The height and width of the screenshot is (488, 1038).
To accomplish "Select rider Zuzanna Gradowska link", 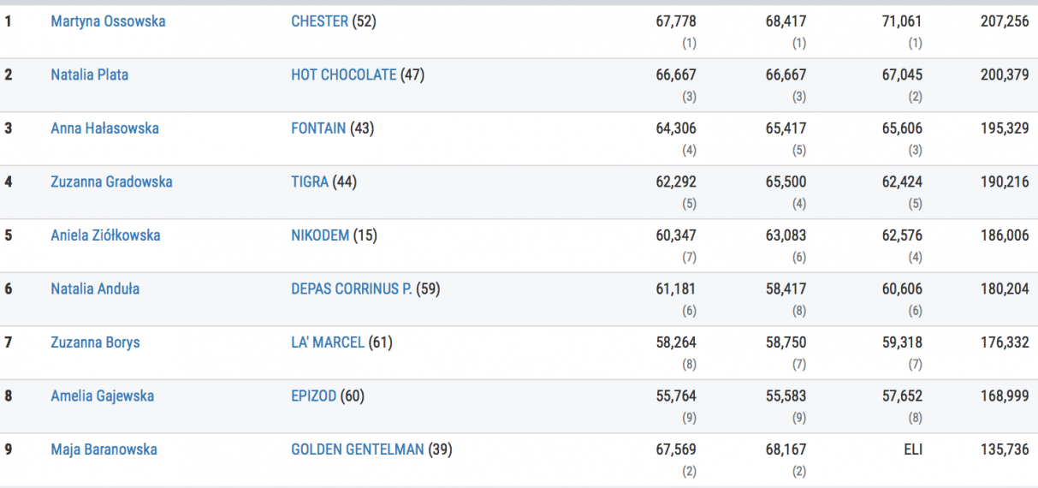I will coord(111,182).
